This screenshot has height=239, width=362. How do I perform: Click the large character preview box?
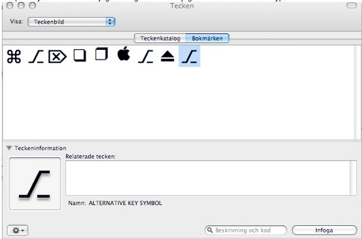35,184
